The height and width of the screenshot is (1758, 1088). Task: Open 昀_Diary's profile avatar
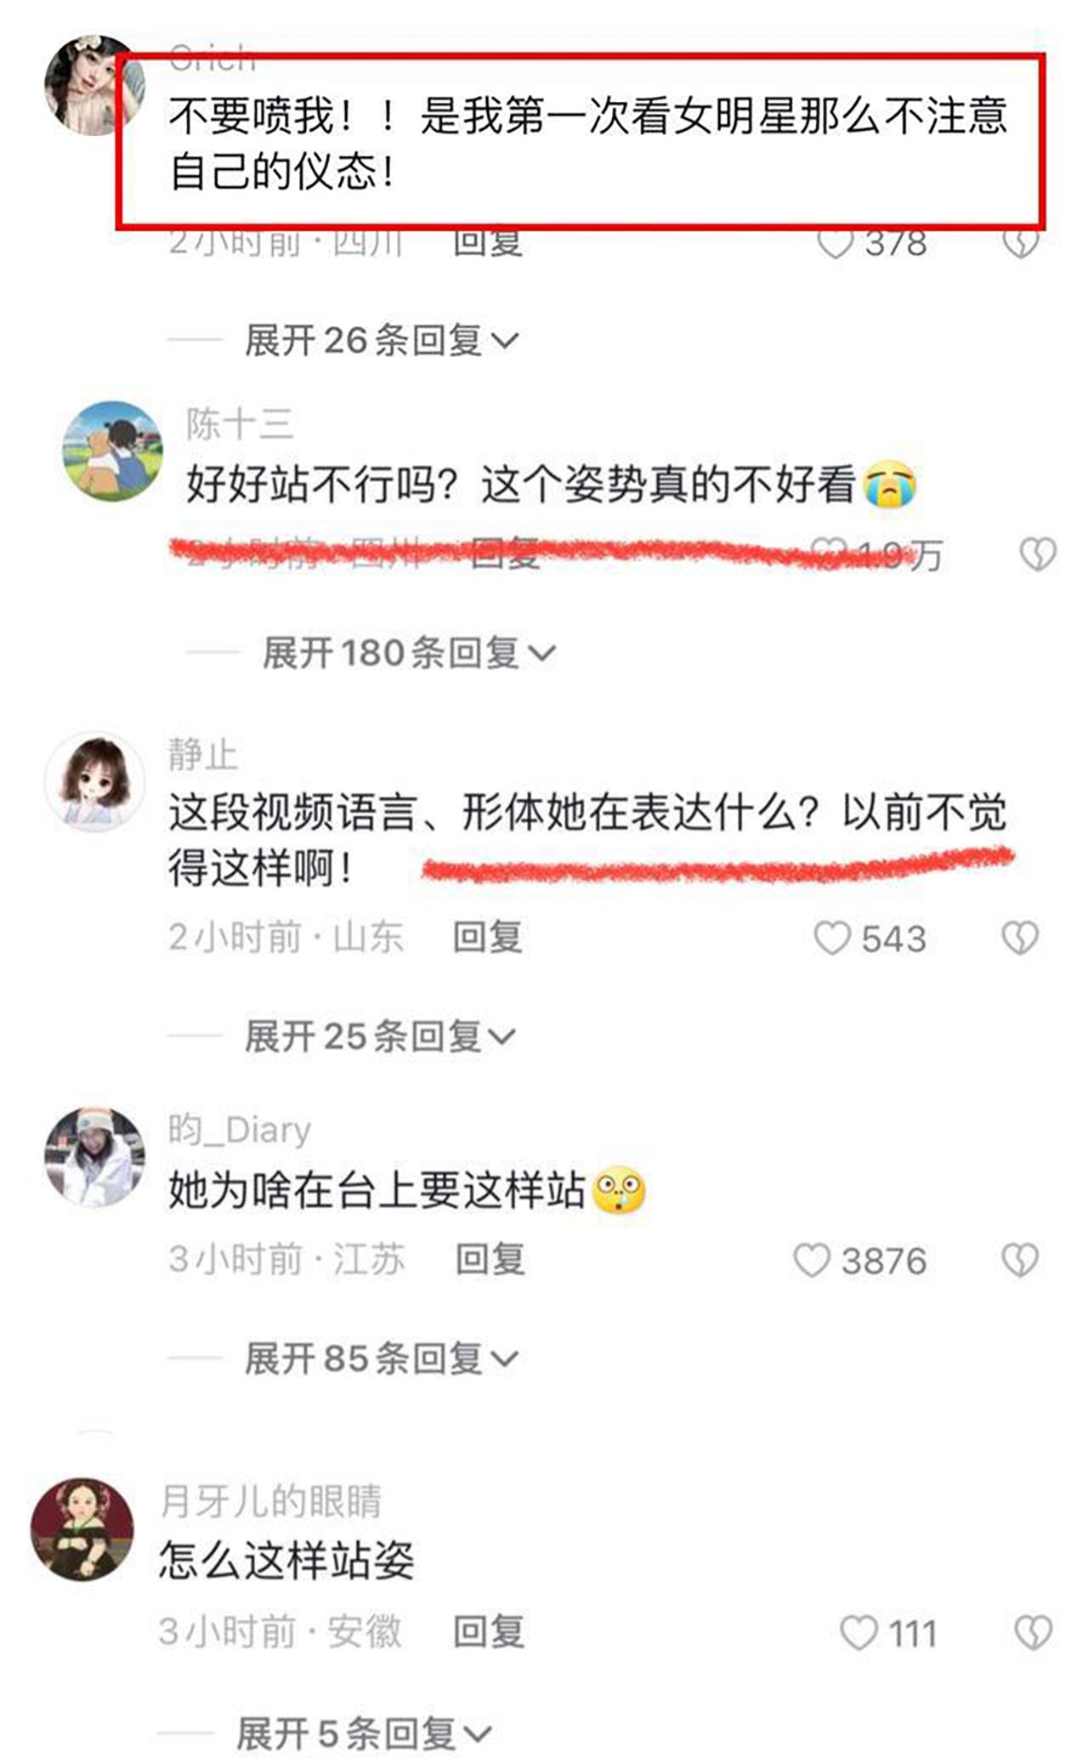point(94,1157)
